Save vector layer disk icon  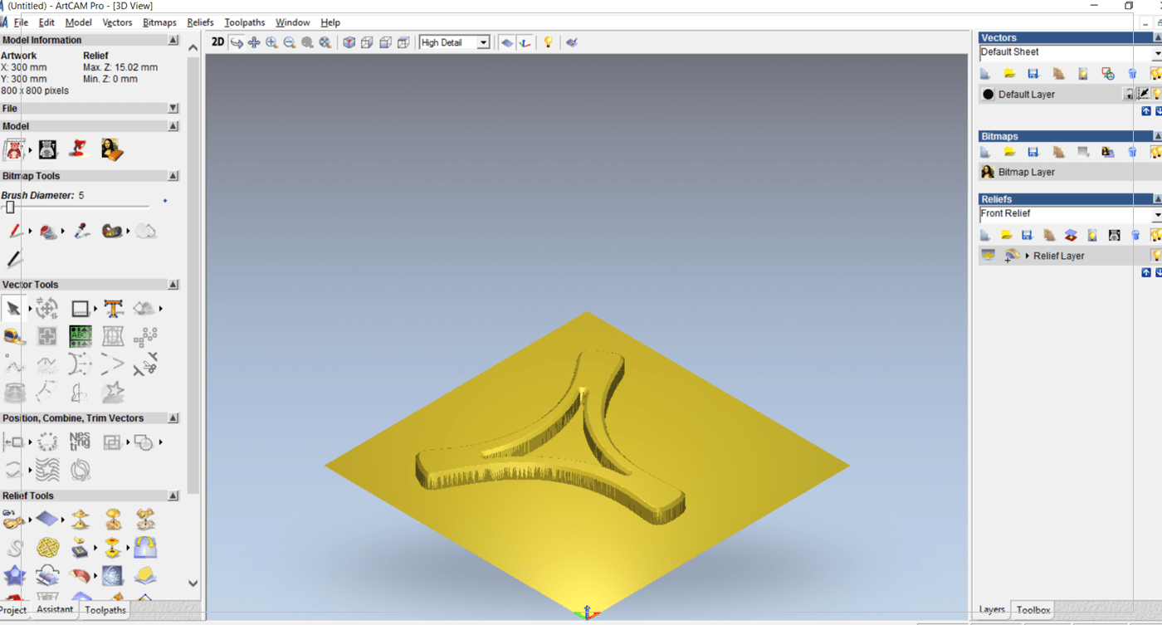tap(1033, 74)
